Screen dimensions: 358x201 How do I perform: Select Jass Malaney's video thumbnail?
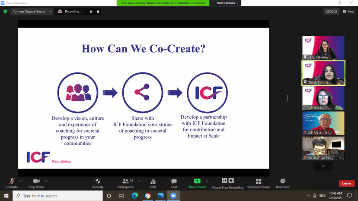(x=323, y=48)
